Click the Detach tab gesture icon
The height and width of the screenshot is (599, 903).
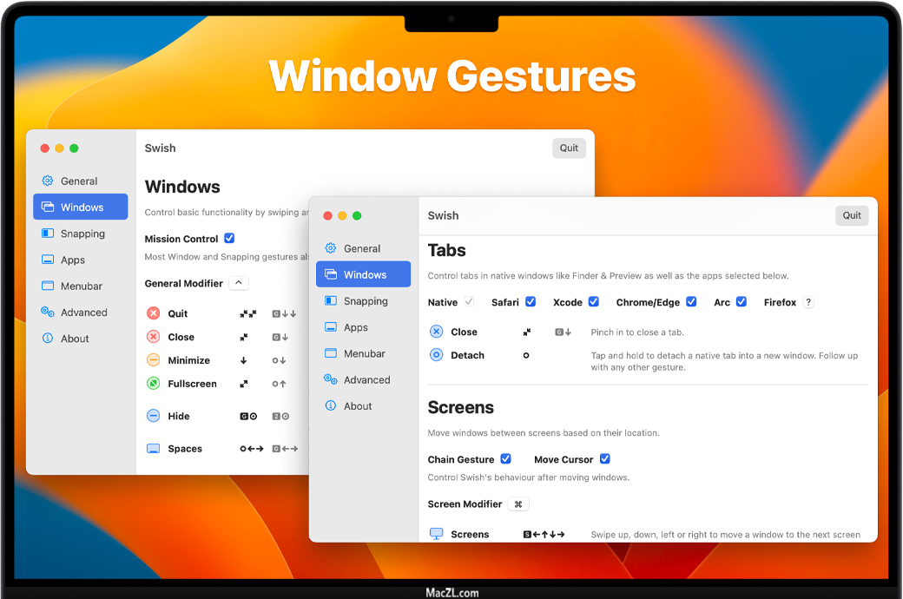click(436, 355)
